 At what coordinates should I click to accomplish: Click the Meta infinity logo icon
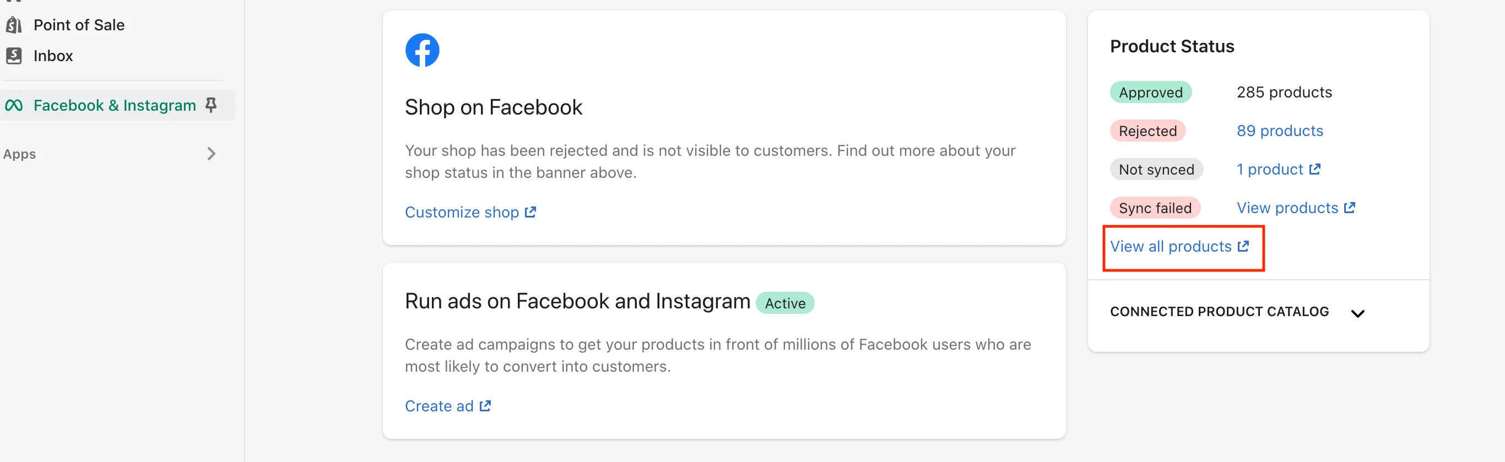pos(14,105)
